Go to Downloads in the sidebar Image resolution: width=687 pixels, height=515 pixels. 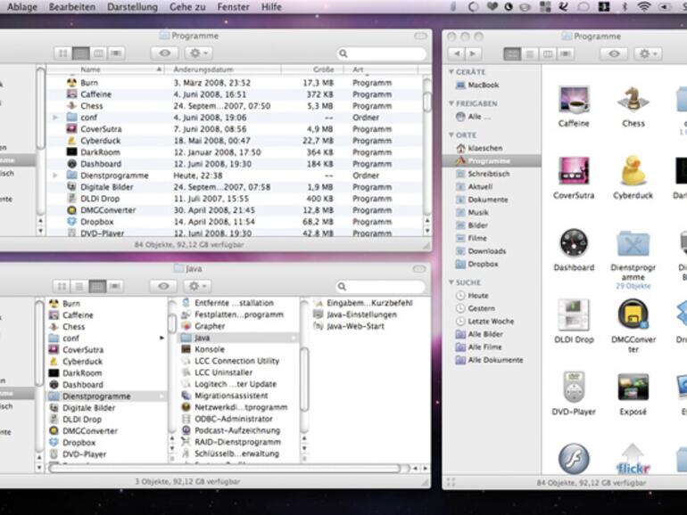point(486,251)
